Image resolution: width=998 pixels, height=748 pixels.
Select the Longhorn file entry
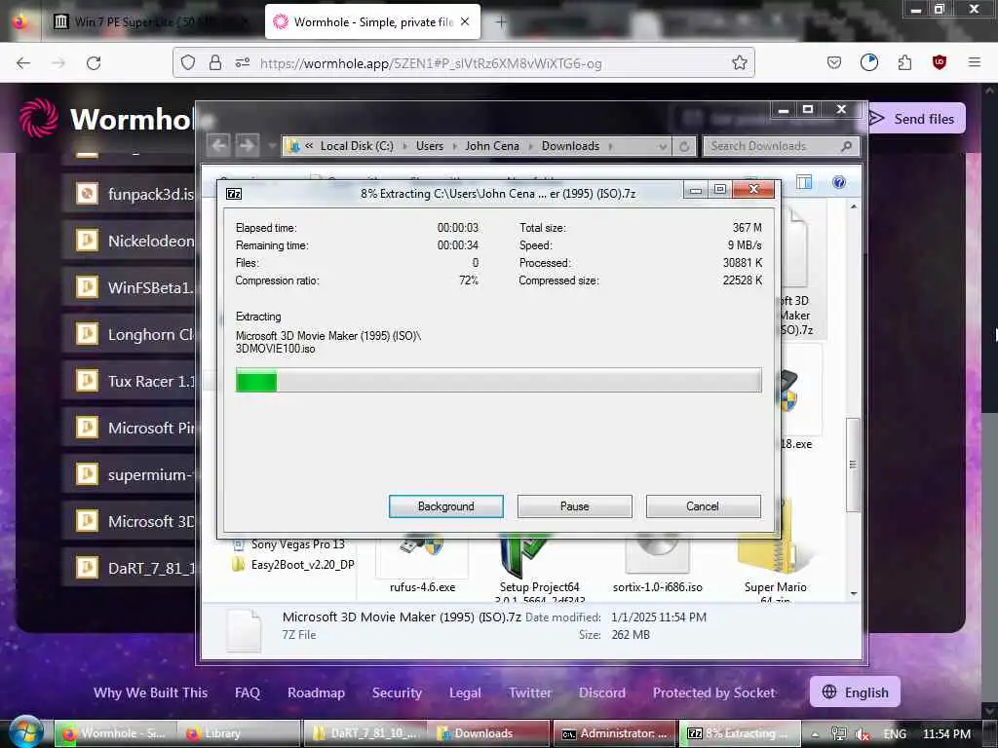[x=130, y=334]
